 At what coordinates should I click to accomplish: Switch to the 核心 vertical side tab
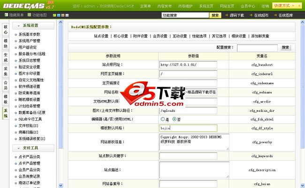[x=6, y=29]
